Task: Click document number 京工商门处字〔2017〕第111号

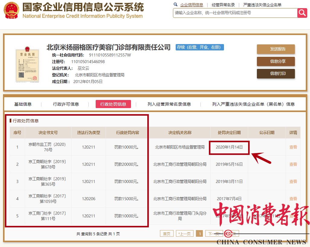Action: tap(48, 216)
